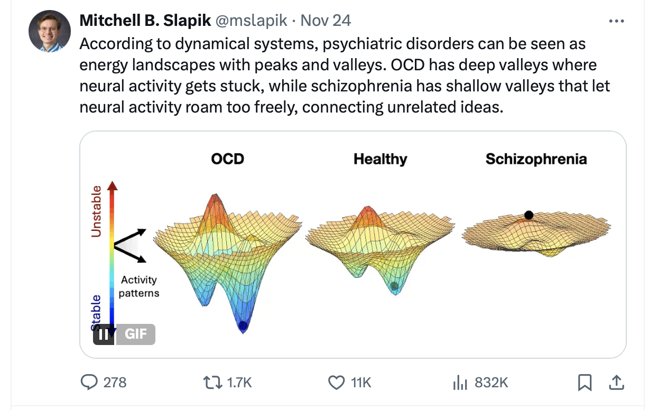The height and width of the screenshot is (410, 649).
Task: Bookmark this tweet
Action: pyautogui.click(x=585, y=382)
